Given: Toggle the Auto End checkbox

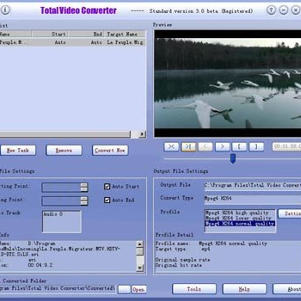Looking at the screenshot, I should pos(107,200).
